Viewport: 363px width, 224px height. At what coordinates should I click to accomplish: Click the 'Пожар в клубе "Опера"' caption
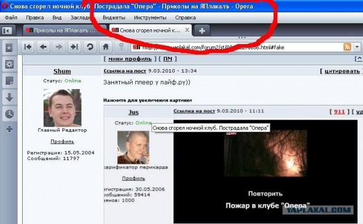coord(268,205)
